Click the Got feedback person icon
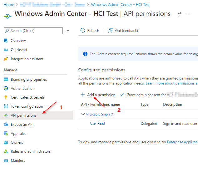This screenshot has width=198, height=169. coord(111,30)
